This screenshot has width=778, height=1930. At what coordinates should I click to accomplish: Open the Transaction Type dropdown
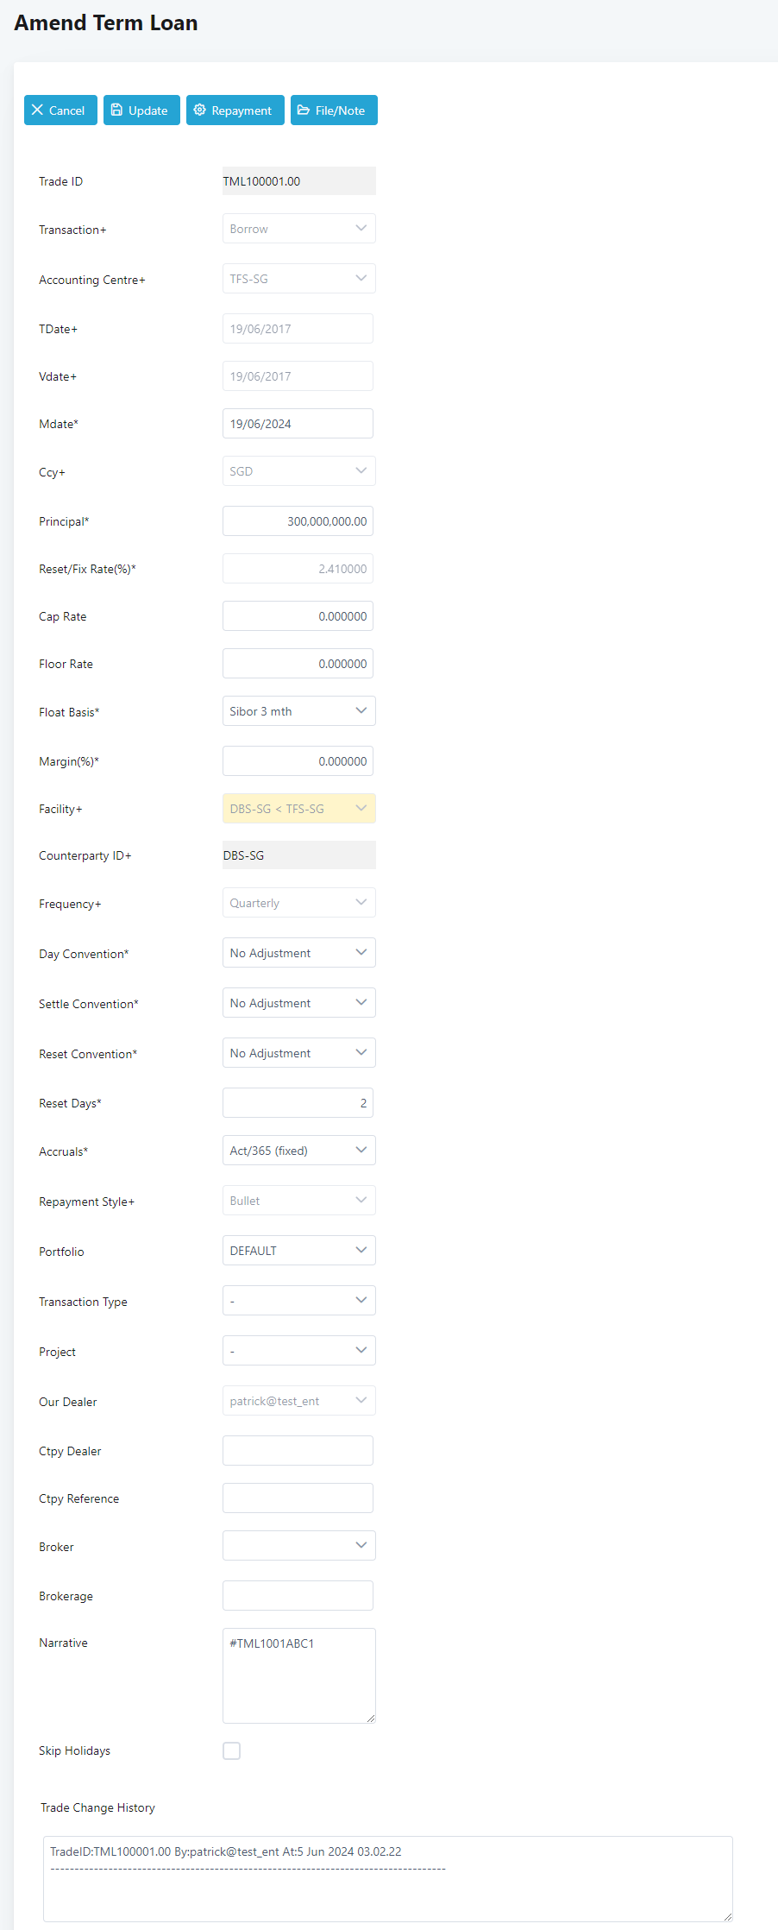298,1301
